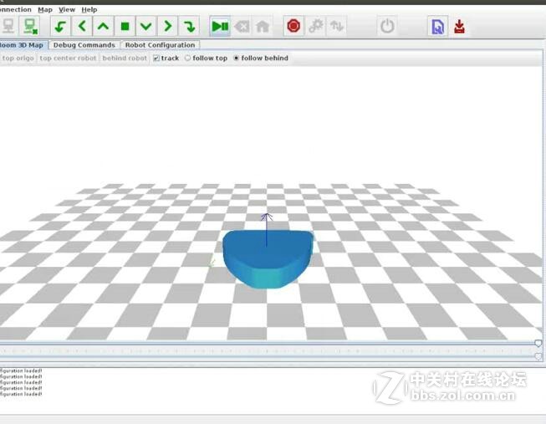Click the turn-left curved arrow button
Viewport: 546px width, 424px height.
[60, 26]
